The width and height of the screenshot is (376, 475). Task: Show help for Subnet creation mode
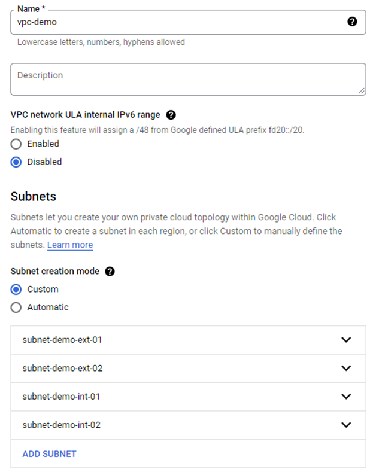[x=110, y=272]
